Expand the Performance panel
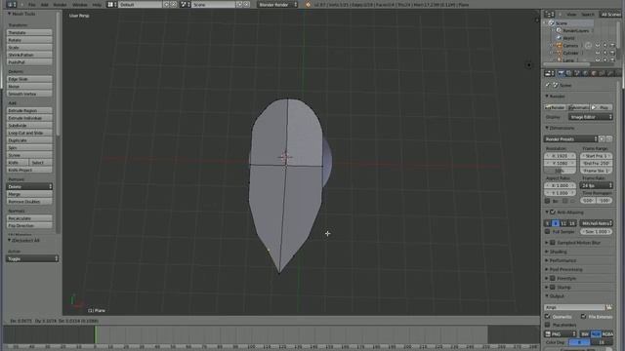Screen dimensions: 625x351 (562, 260)
